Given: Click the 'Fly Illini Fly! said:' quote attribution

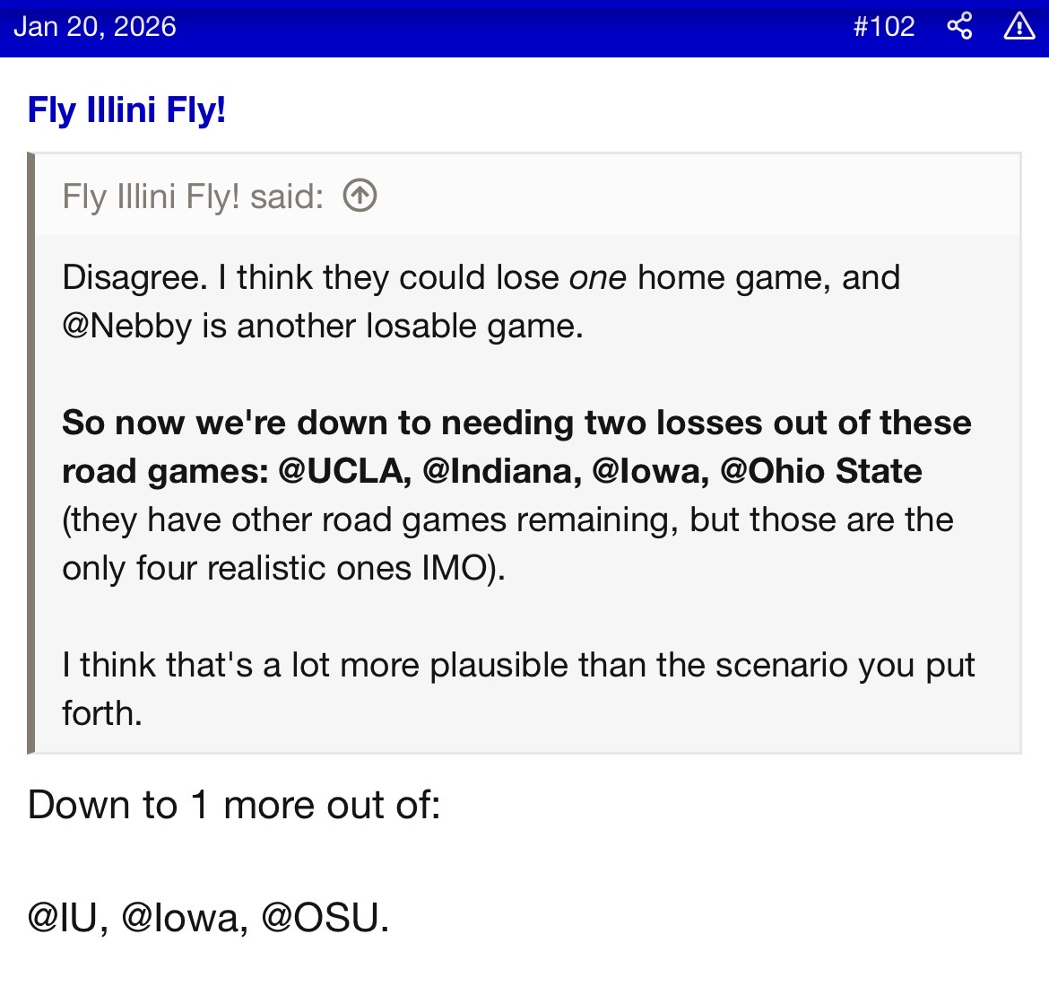Looking at the screenshot, I should coord(193,196).
